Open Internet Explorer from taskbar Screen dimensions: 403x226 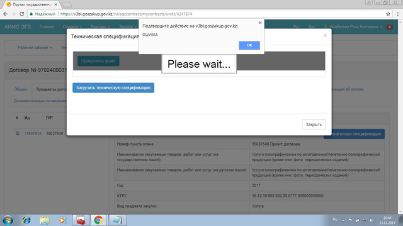26,220
